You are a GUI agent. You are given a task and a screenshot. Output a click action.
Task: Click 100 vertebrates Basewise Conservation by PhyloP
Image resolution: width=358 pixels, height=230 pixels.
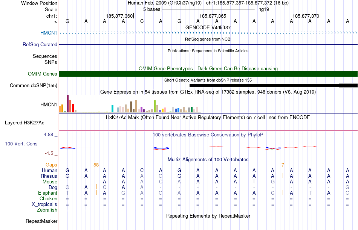(208, 135)
